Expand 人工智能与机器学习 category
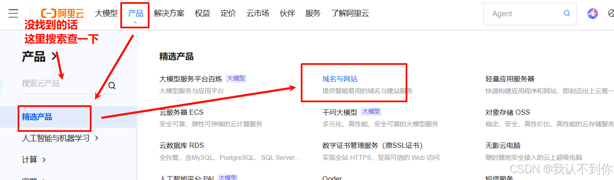 60,138
